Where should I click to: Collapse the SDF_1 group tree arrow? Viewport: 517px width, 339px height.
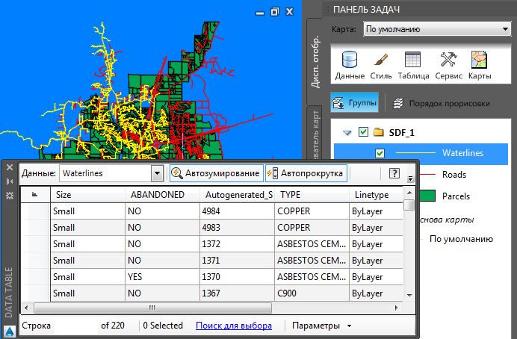coord(347,132)
